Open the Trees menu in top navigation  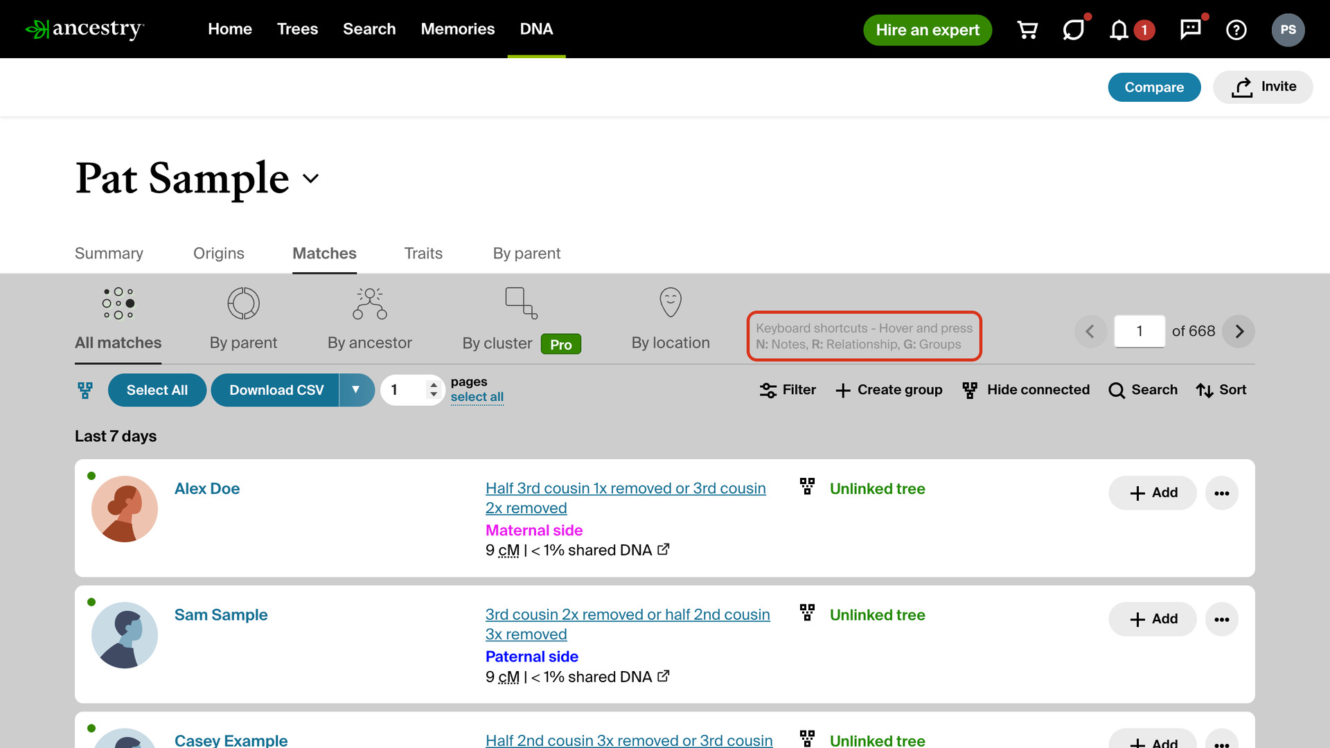tap(297, 29)
